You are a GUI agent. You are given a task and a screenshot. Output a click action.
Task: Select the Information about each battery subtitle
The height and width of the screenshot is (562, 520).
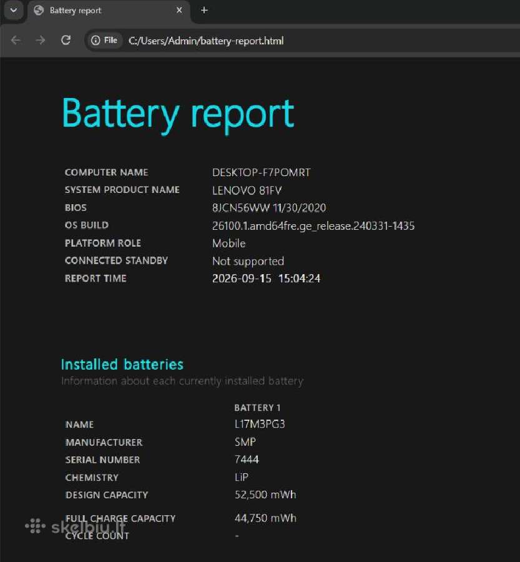[x=182, y=381]
